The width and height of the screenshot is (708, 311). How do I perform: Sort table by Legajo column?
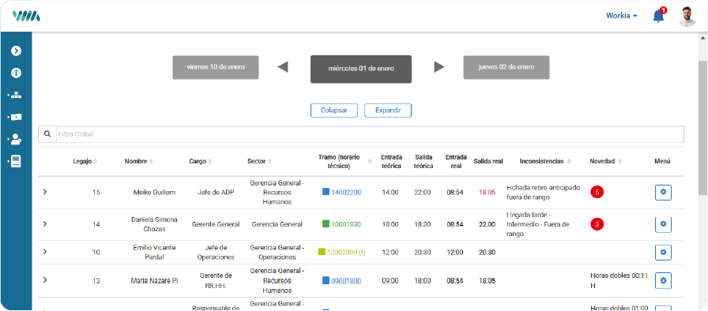click(85, 161)
